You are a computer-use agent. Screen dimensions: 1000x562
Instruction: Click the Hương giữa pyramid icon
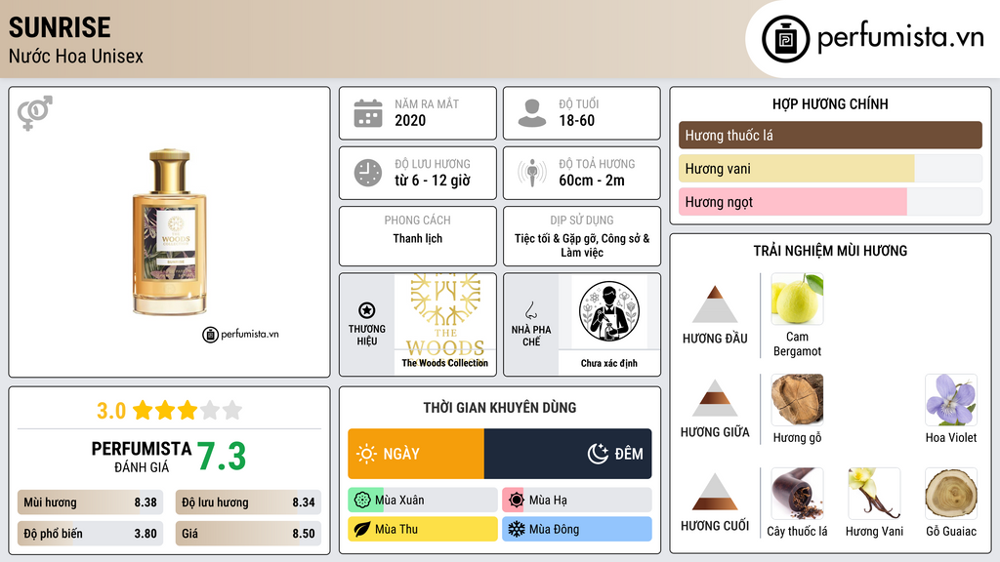(x=715, y=398)
